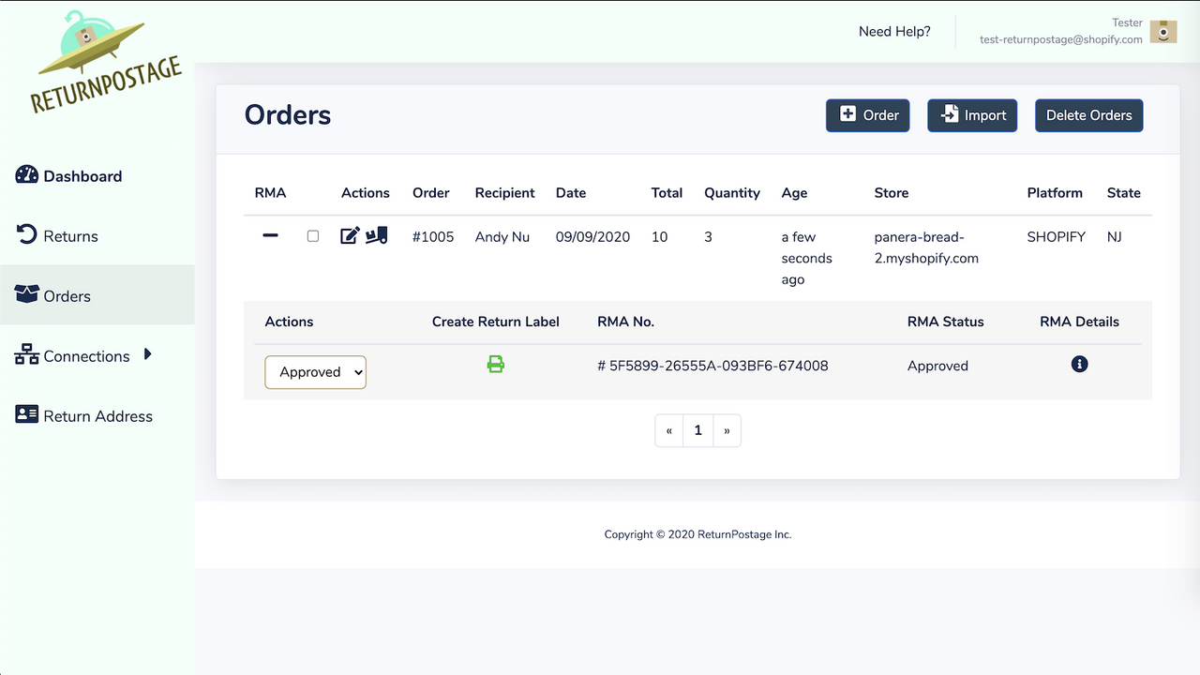The width and height of the screenshot is (1200, 675).
Task: Click the Age column header
Action: 794,192
